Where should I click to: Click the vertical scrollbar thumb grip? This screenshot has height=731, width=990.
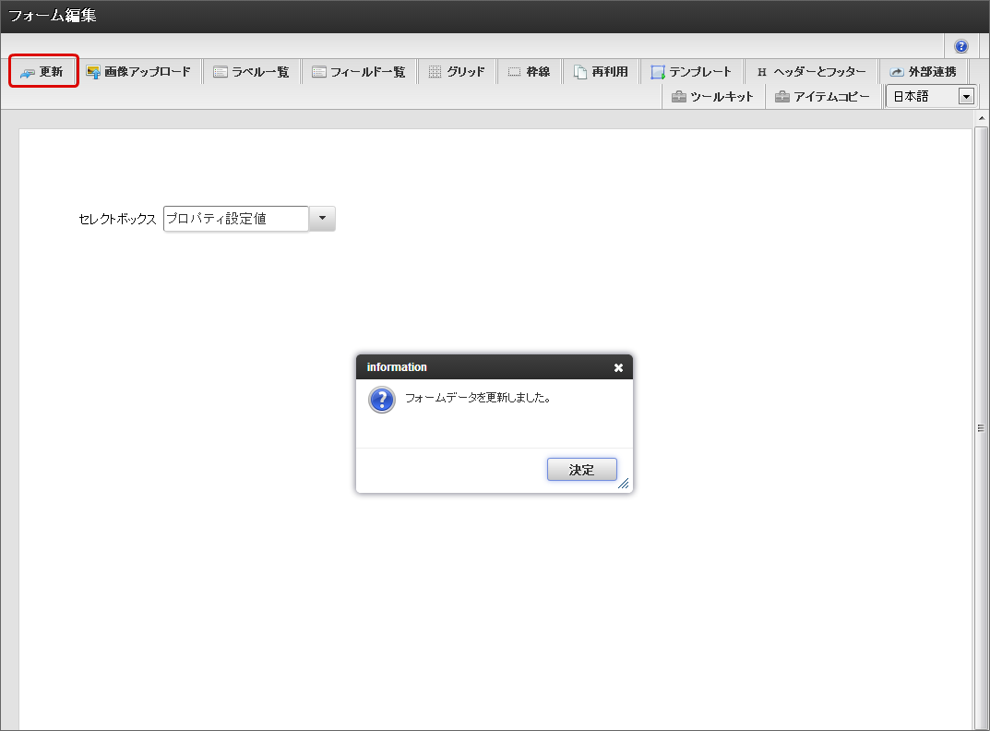pyautogui.click(x=981, y=427)
